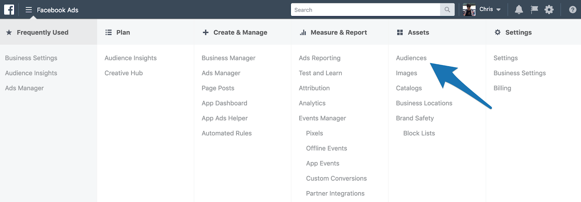Open Partner Integrations
Image resolution: width=581 pixels, height=202 pixels.
click(335, 194)
